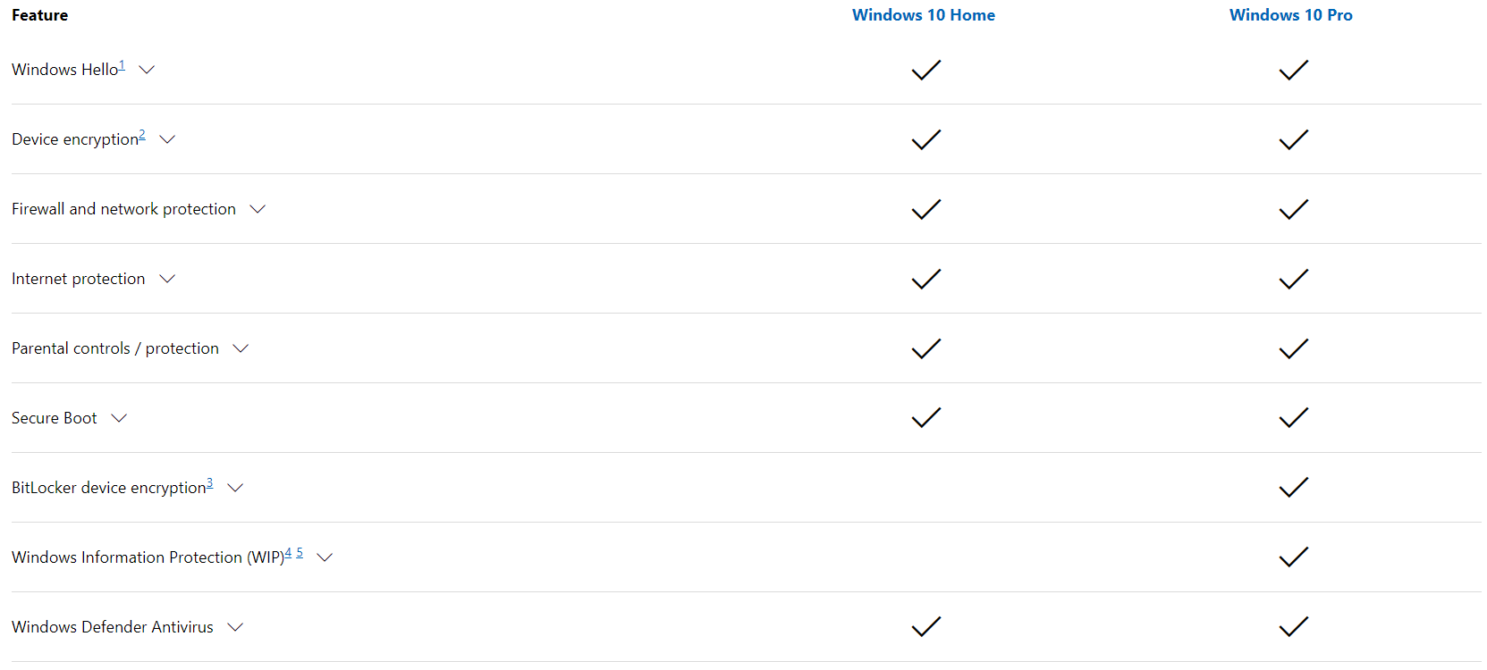The image size is (1487, 670).
Task: Expand Device encryption row chevron
Action: pyautogui.click(x=167, y=139)
